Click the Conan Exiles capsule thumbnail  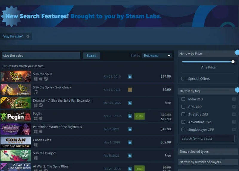click(x=16, y=142)
